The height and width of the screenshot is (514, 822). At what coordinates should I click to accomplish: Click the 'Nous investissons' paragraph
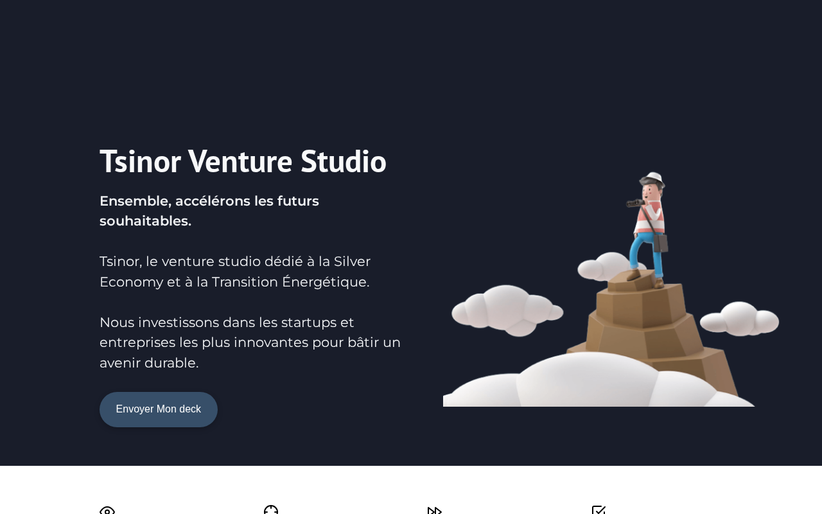pyautogui.click(x=250, y=342)
